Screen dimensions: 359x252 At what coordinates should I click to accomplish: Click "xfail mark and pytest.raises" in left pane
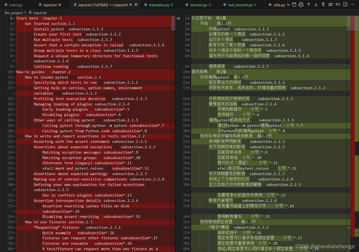coord(96,168)
